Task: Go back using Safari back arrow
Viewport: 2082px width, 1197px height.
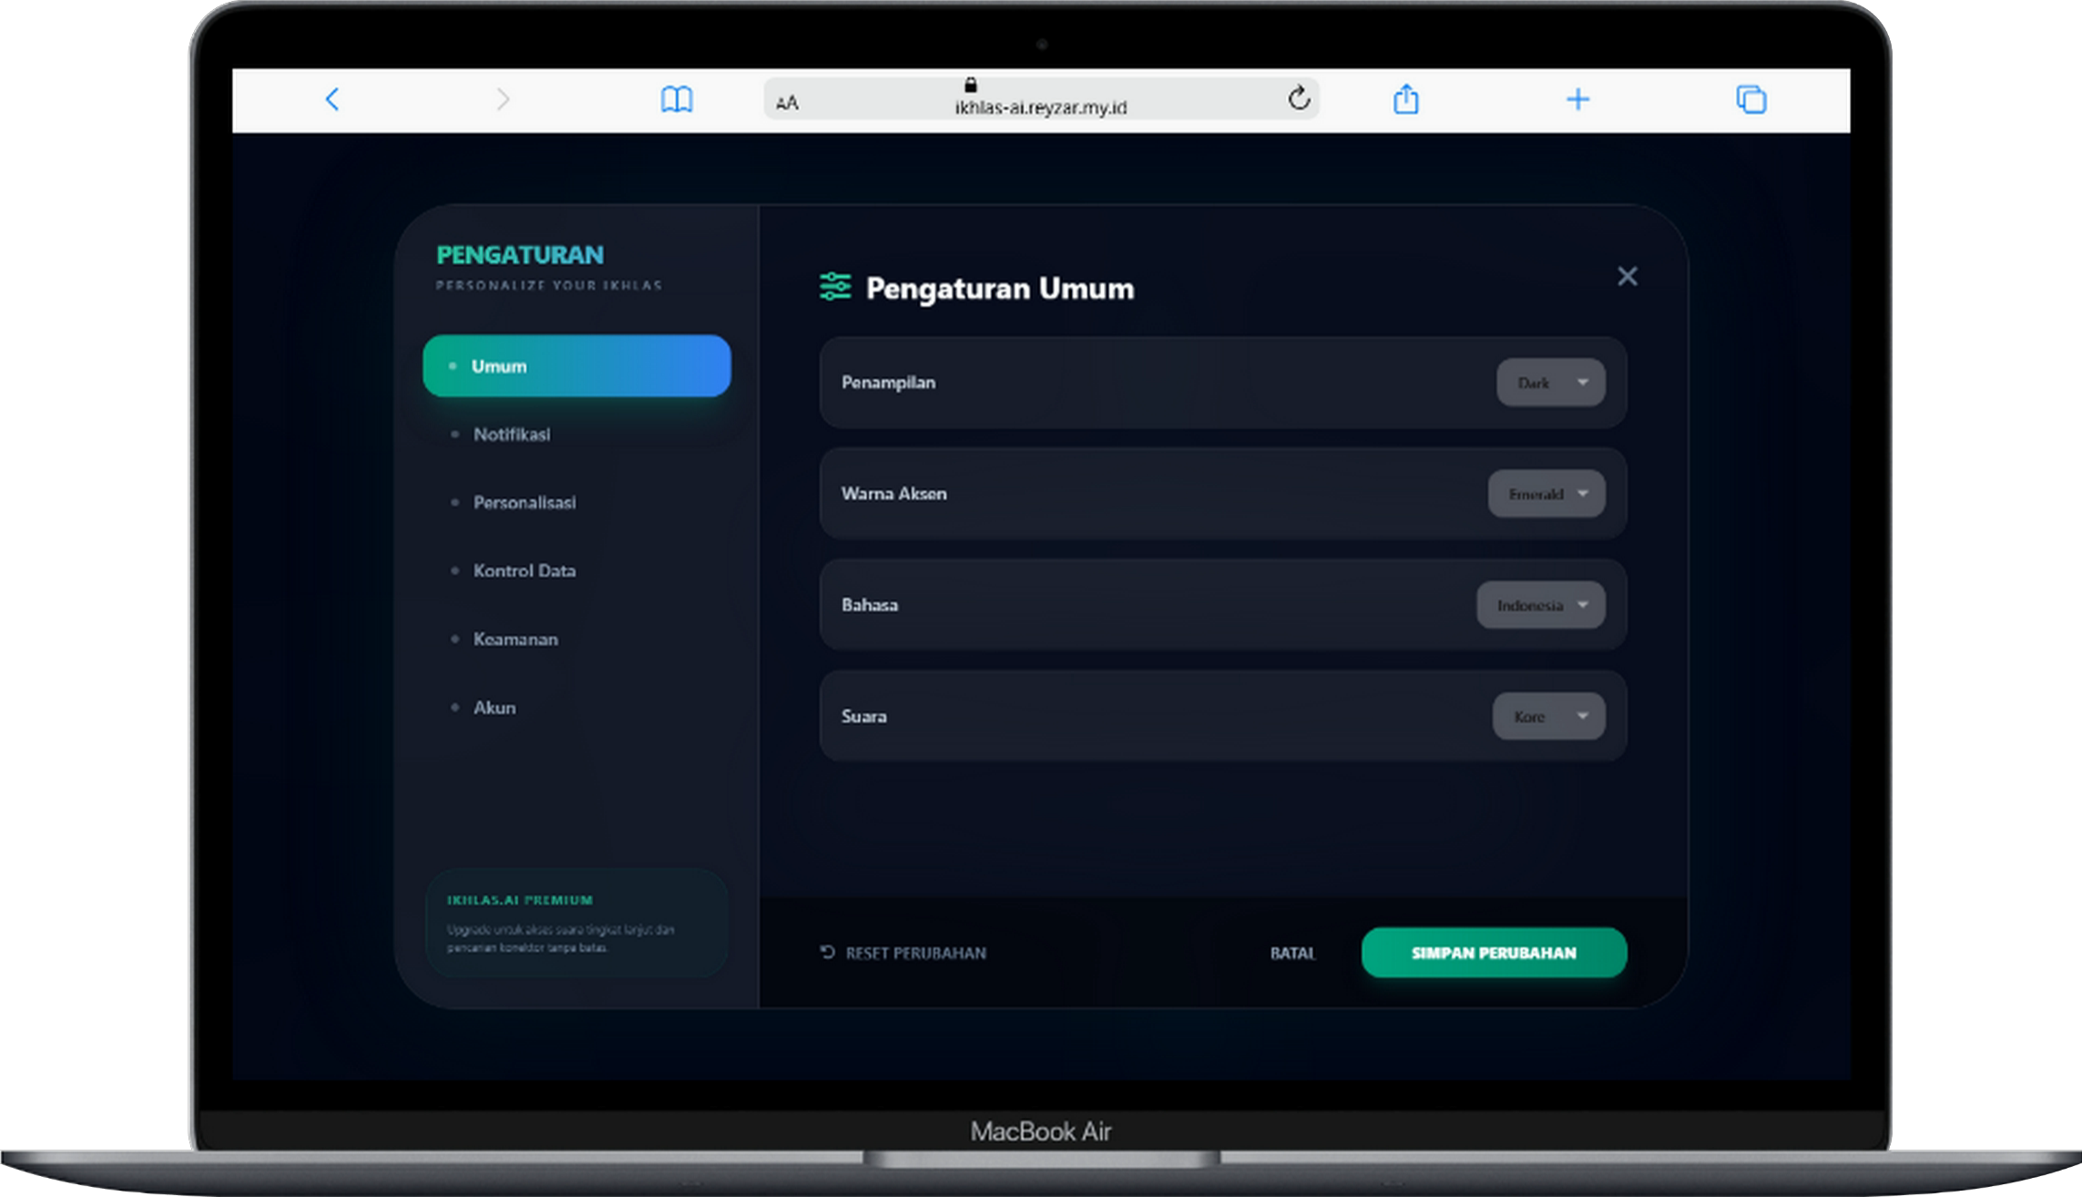Action: point(332,99)
